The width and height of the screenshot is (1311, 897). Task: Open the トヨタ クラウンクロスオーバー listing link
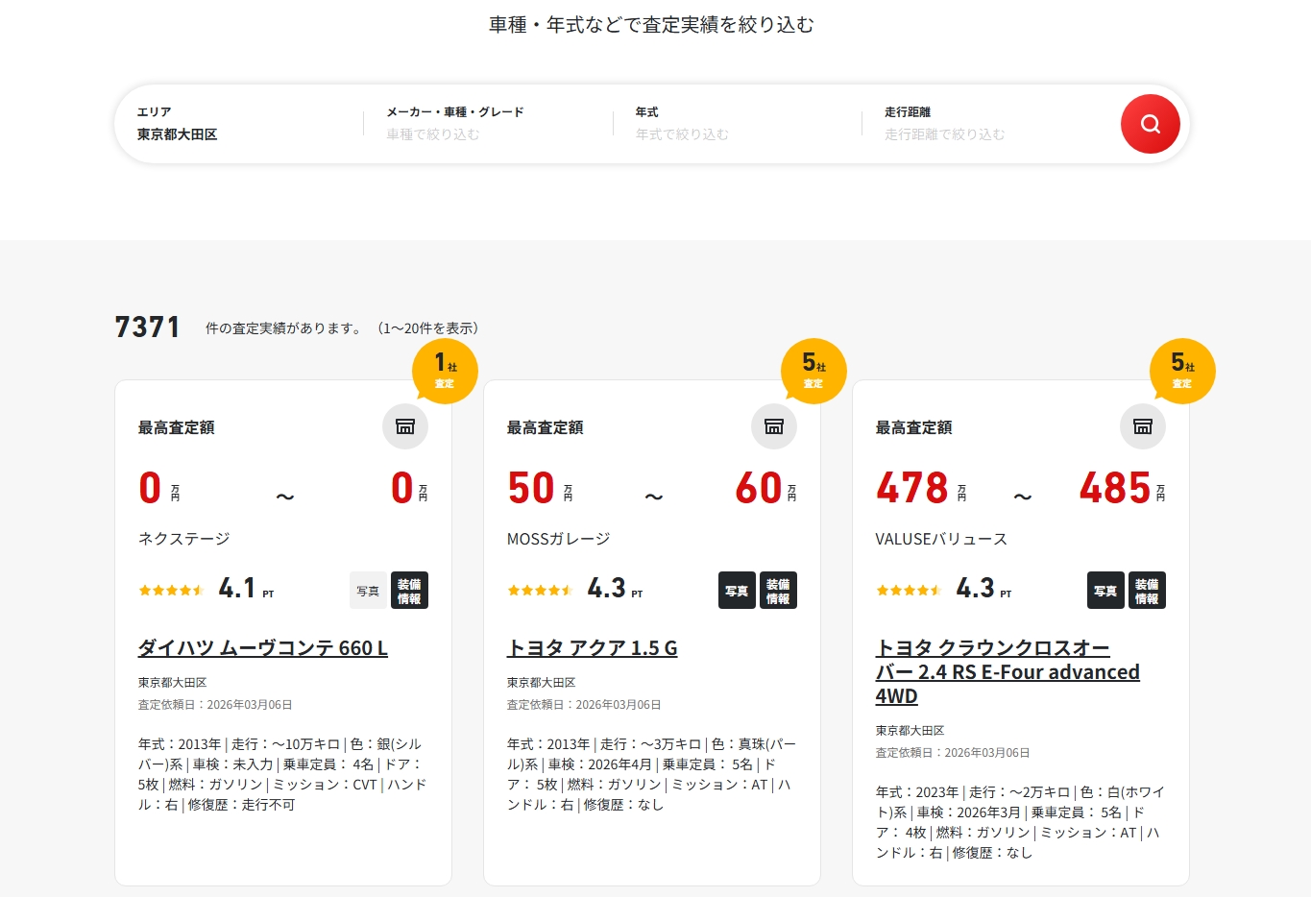(x=1007, y=671)
